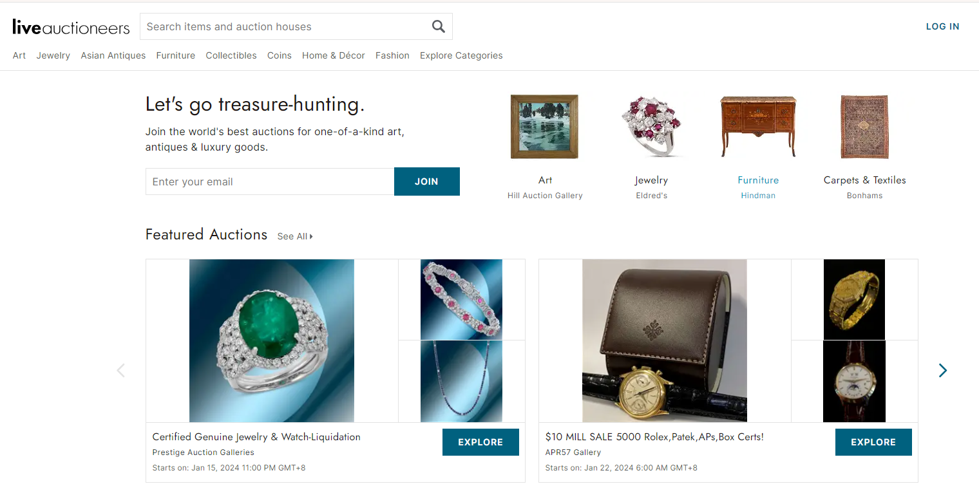Open the emerald ring auction image
The height and width of the screenshot is (484, 979).
click(x=272, y=340)
